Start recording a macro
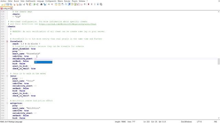This screenshot has width=220, height=123. pos(88,4)
